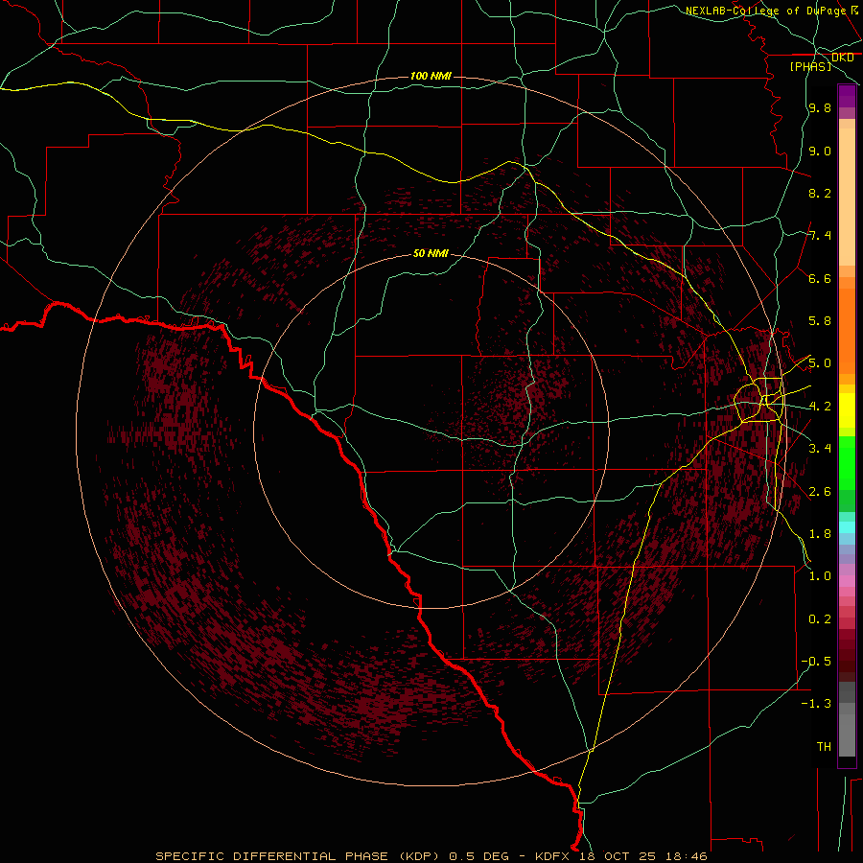This screenshot has height=863, width=863.
Task: Click the 8.2 scale value
Action: 820,193
